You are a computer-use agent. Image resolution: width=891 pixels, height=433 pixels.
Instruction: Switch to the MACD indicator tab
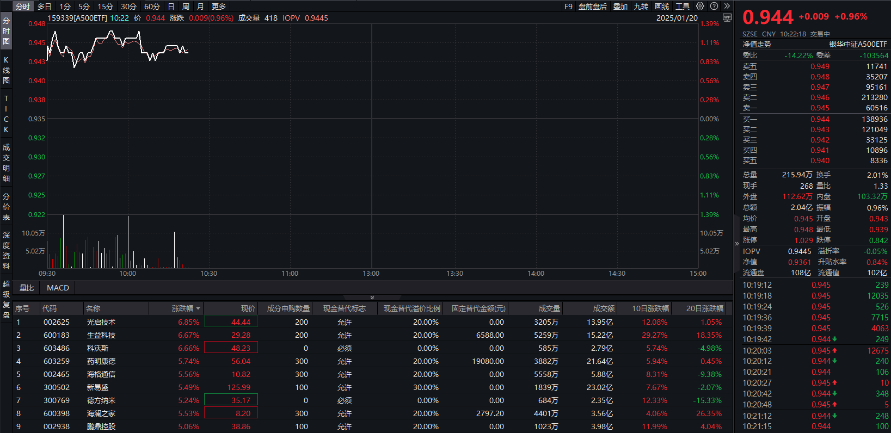(58, 288)
